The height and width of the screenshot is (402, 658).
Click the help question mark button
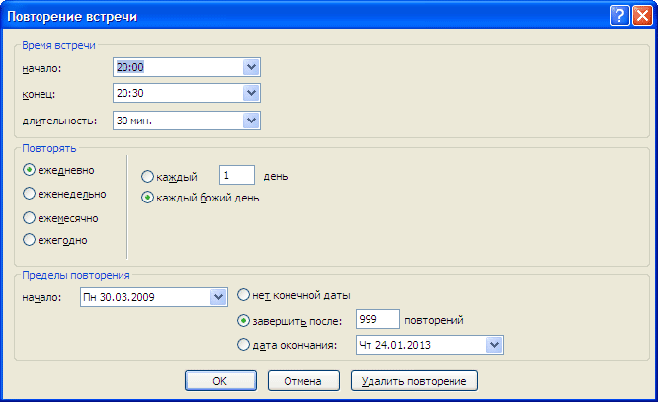(619, 16)
